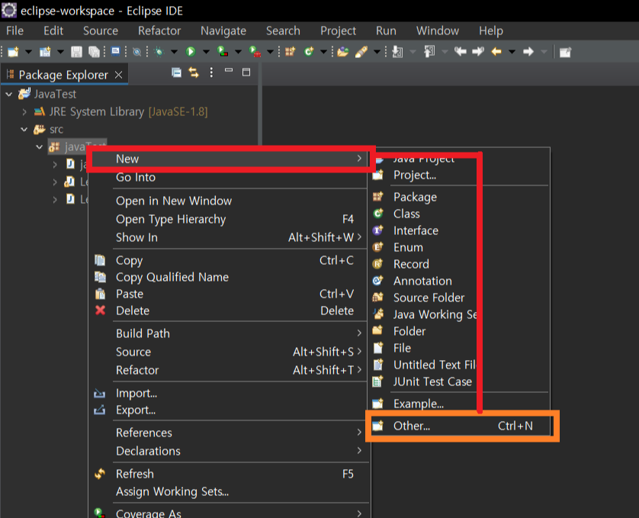Screen dimensions: 639x518
Task: Open the Window menu
Action: coord(438,31)
